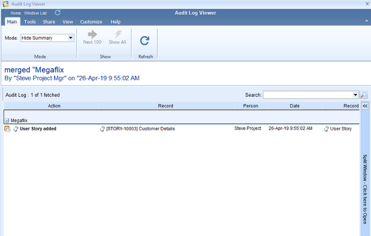Click the merged "Megaflix heading
Screen dimensions: 371x236
click(34, 70)
